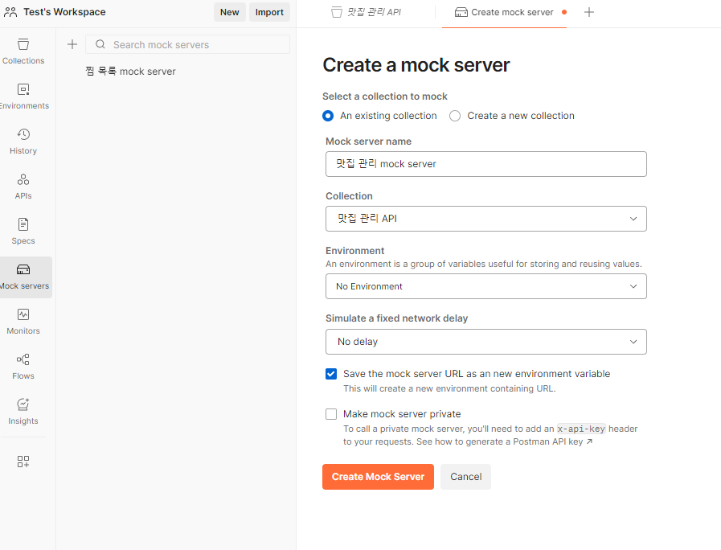Click the configure sidebar grid-plus icon
The image size is (721, 550).
pos(23,462)
